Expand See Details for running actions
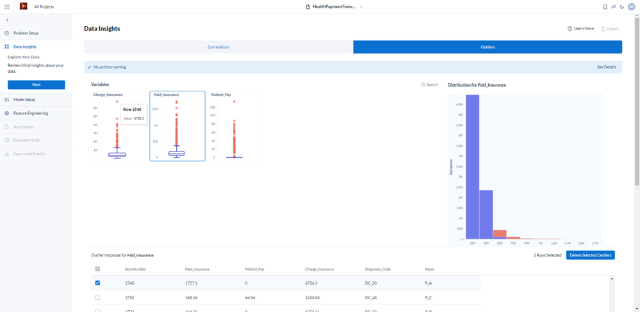This screenshot has height=312, width=640. [607, 67]
